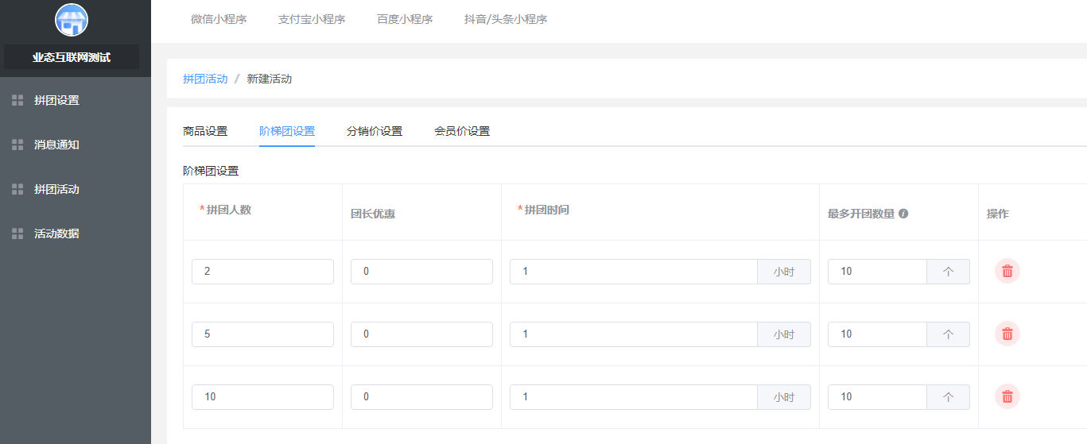This screenshot has width=1087, height=444.
Task: Click the 最多开团数量 column header
Action: pos(861,214)
